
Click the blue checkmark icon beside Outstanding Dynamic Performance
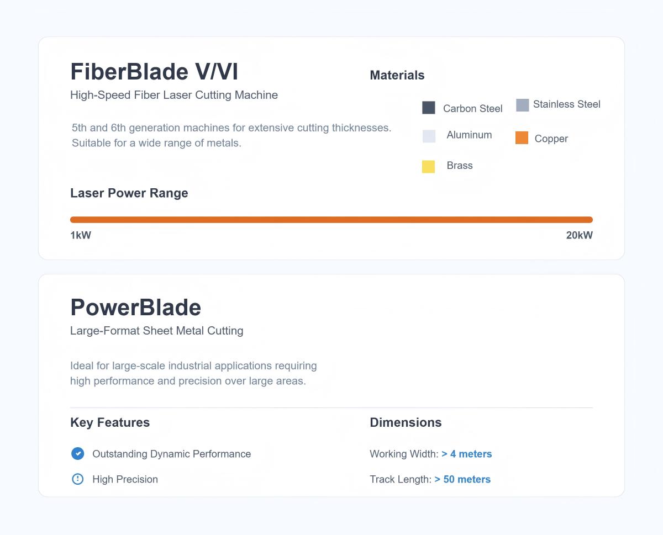click(x=78, y=454)
